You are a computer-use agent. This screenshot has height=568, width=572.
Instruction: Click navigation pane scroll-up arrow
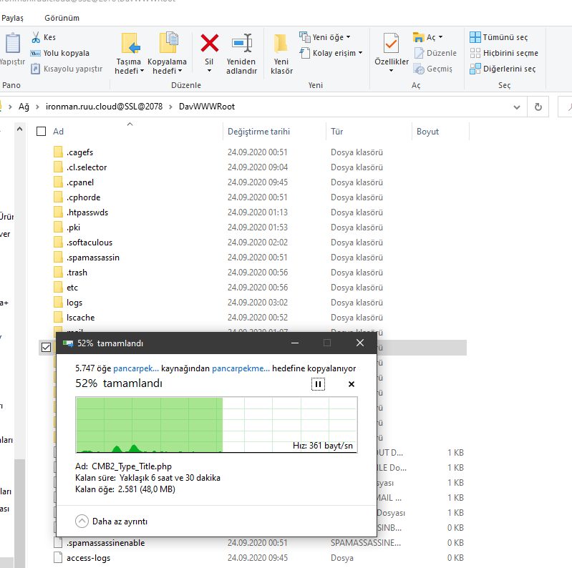tap(20, 129)
